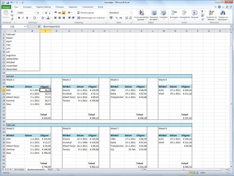Click the red font color icon

tap(48, 18)
